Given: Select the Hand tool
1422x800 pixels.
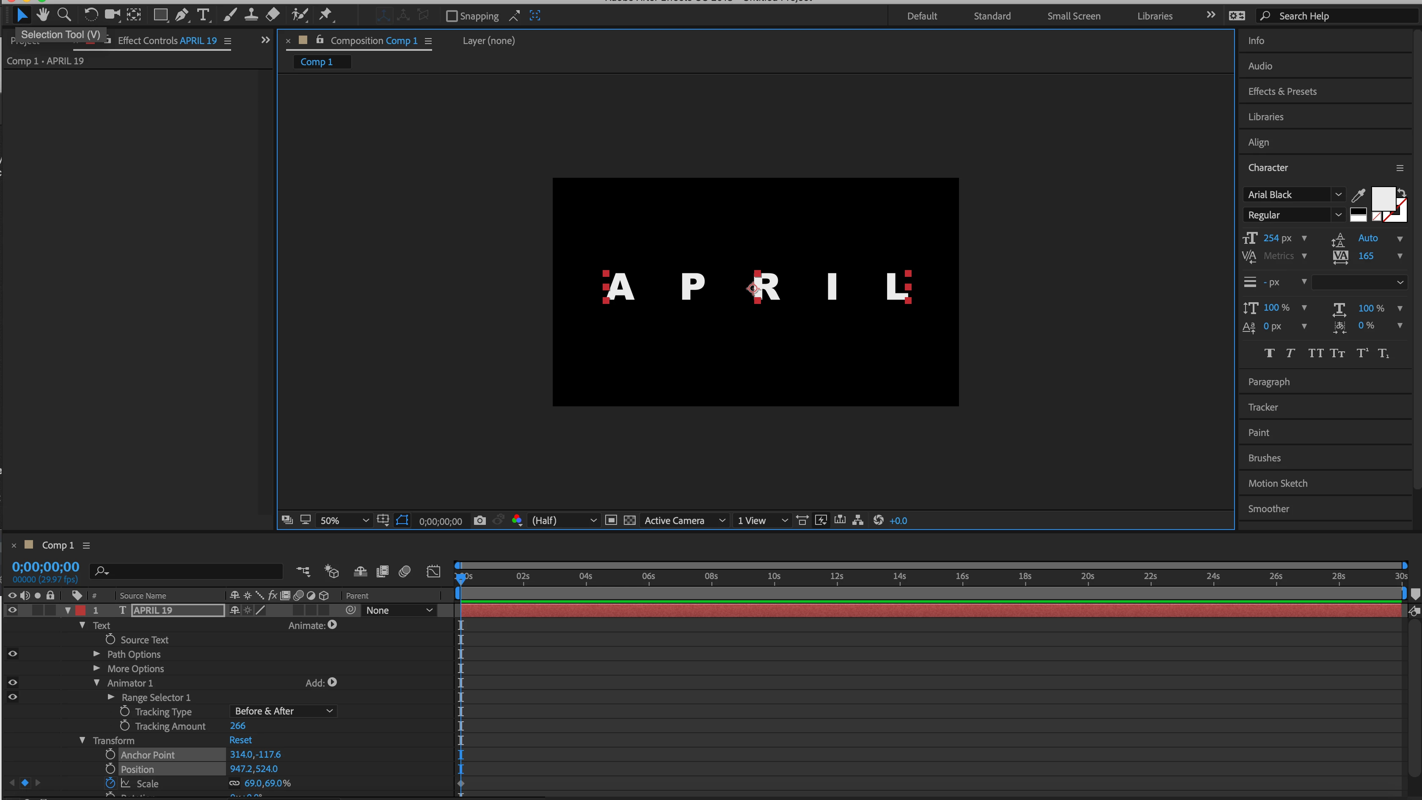Looking at the screenshot, I should 42,15.
